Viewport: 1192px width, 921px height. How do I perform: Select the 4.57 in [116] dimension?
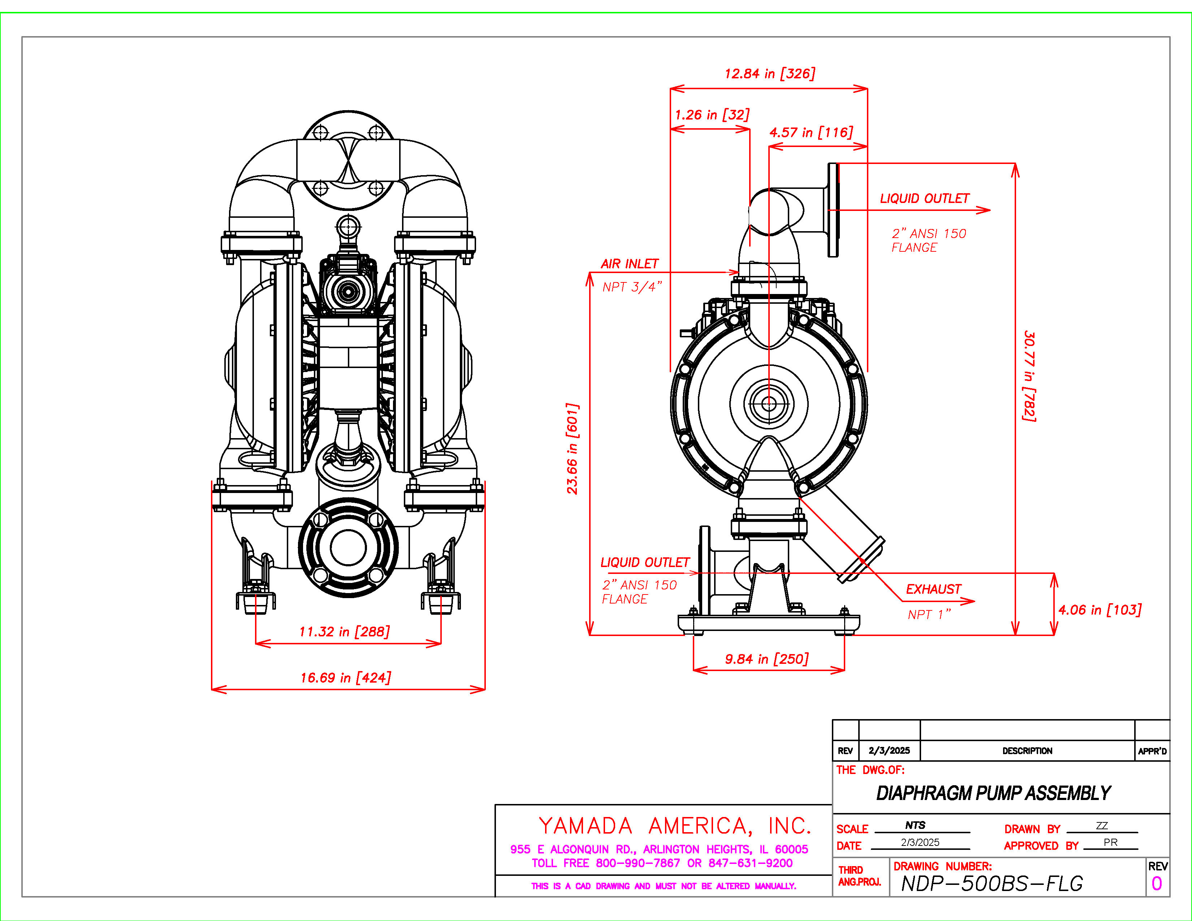click(811, 133)
